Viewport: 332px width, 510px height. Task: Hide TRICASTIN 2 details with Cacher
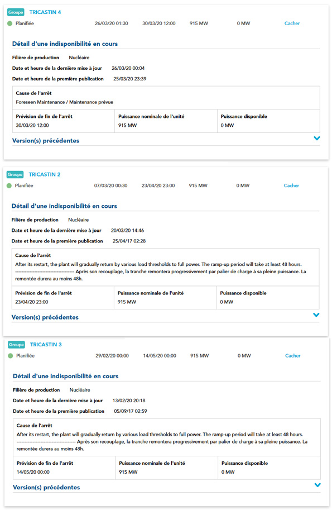click(291, 185)
